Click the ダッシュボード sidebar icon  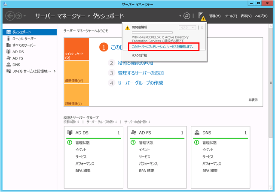(x=9, y=32)
